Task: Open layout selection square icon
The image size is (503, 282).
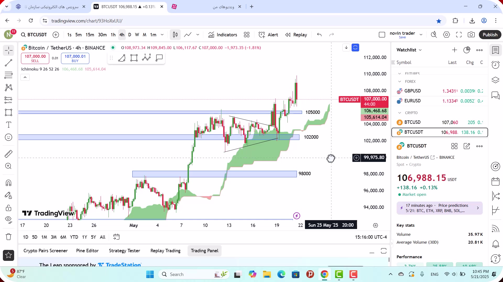Action: point(382,35)
